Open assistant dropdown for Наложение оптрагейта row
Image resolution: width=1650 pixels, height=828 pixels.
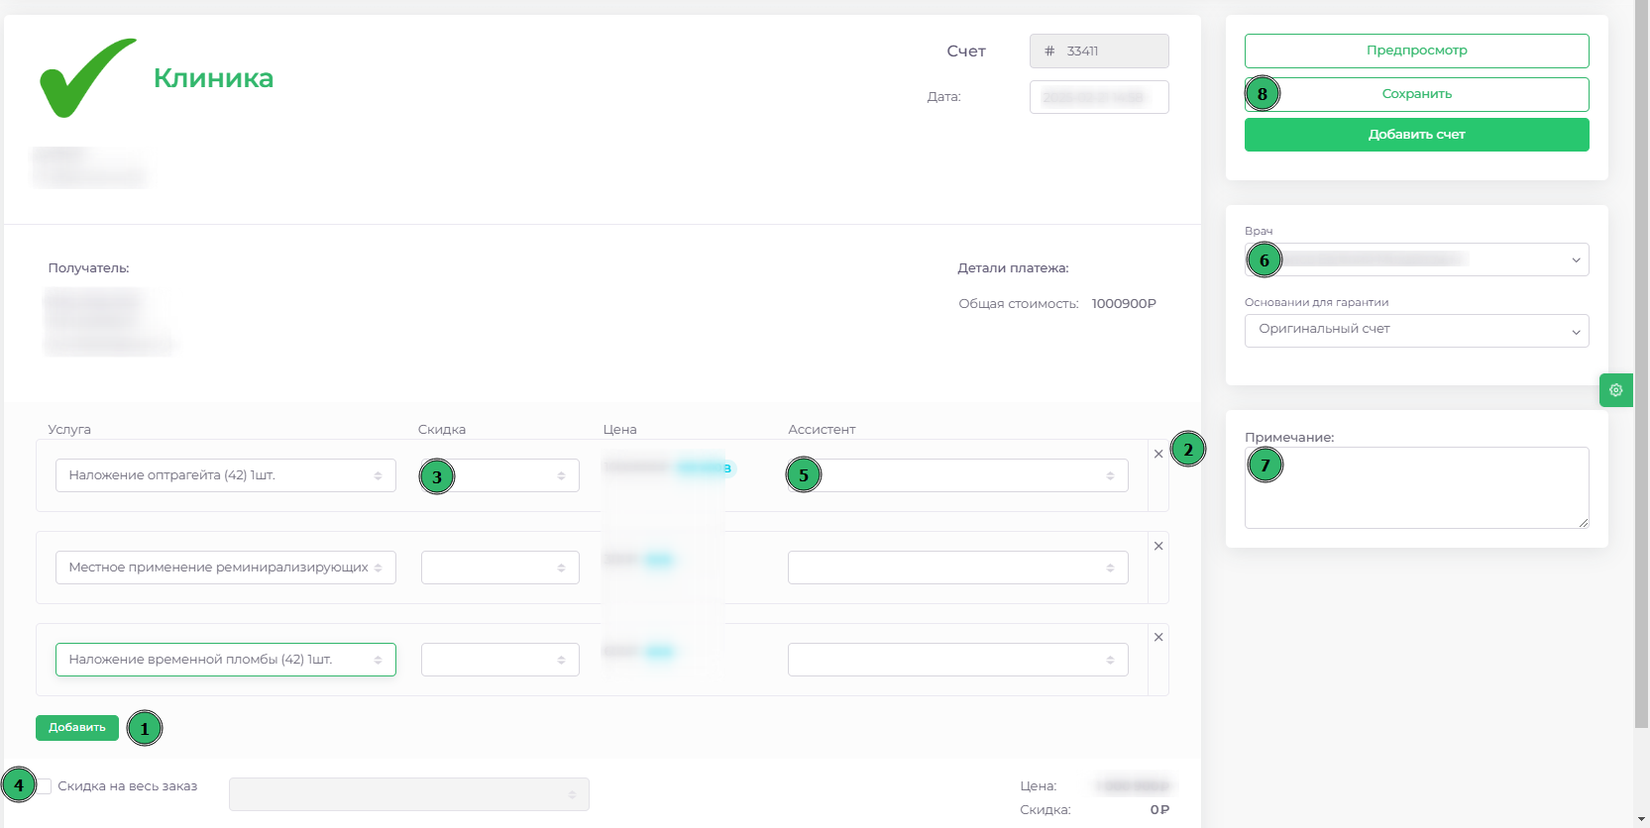pyautogui.click(x=958, y=475)
